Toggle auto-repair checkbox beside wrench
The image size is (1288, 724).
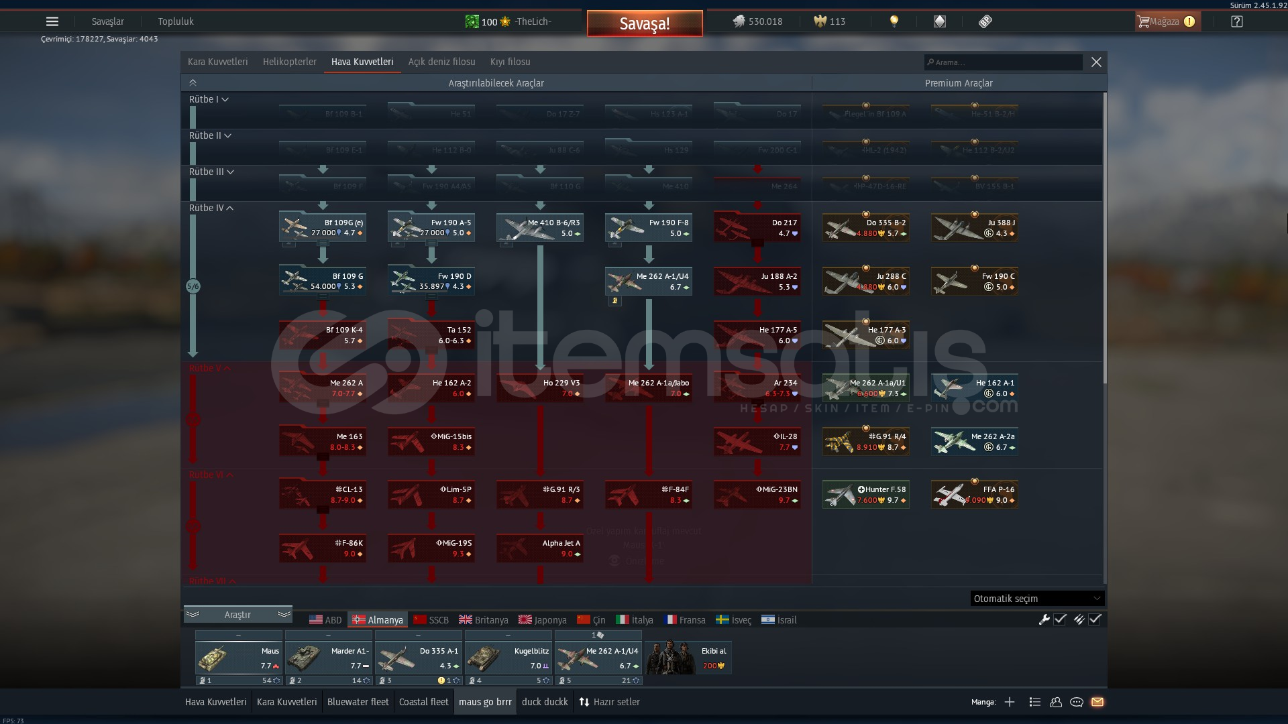(1060, 619)
